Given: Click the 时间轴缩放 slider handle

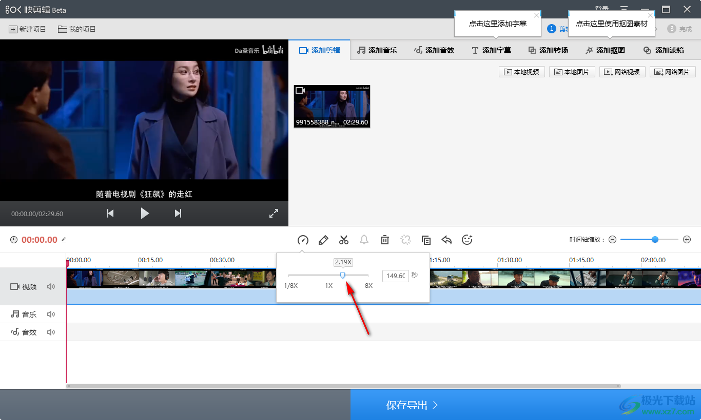Looking at the screenshot, I should [655, 240].
